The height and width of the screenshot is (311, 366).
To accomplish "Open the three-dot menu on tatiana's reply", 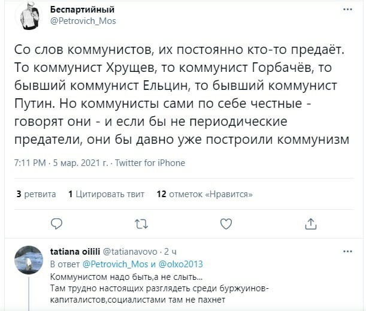I will tap(348, 252).
